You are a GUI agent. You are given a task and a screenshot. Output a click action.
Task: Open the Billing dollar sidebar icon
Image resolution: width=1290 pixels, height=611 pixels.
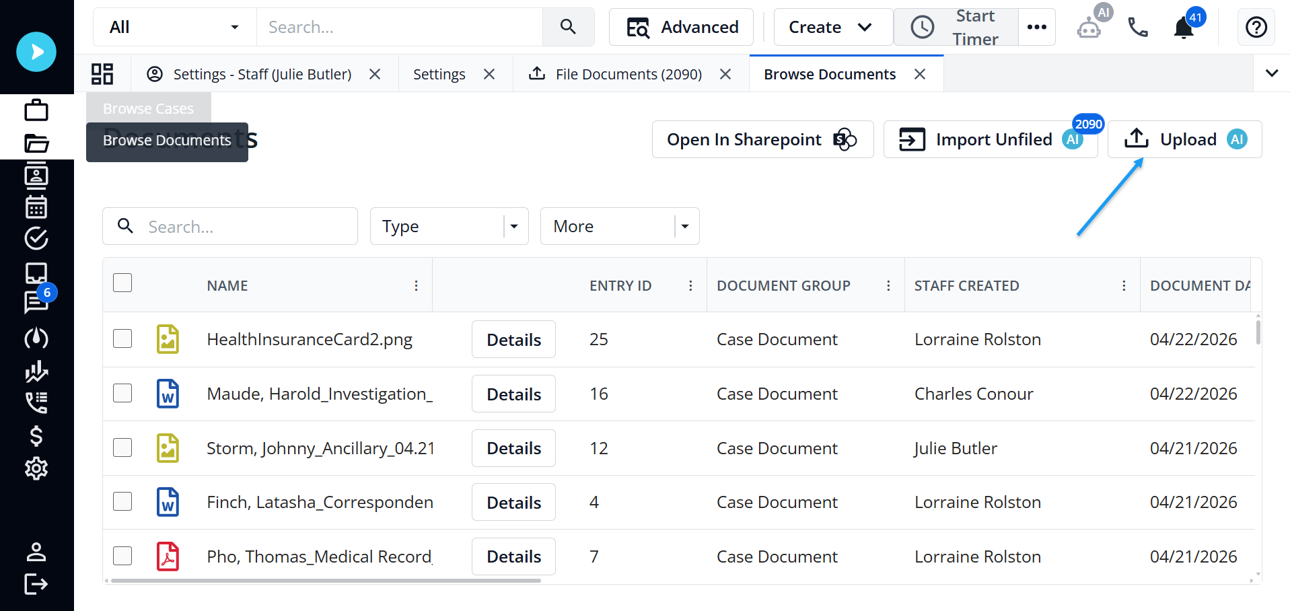click(36, 436)
